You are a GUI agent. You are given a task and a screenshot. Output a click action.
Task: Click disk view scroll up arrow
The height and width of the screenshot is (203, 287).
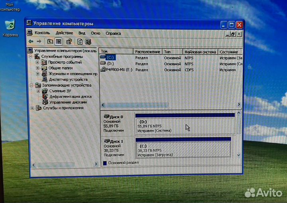coord(239,113)
